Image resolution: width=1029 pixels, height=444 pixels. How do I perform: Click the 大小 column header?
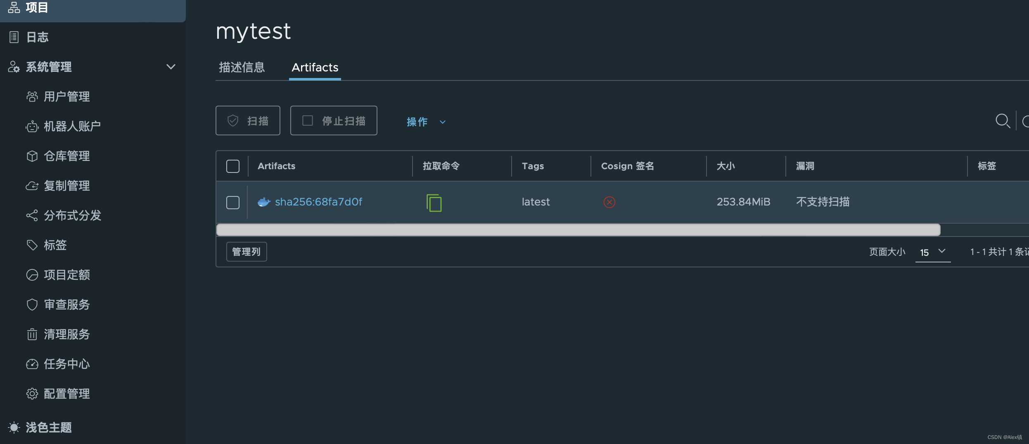726,166
